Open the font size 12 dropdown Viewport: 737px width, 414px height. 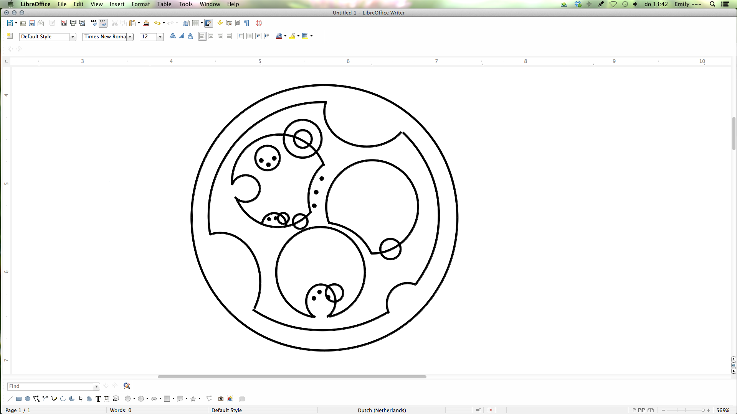pos(160,37)
